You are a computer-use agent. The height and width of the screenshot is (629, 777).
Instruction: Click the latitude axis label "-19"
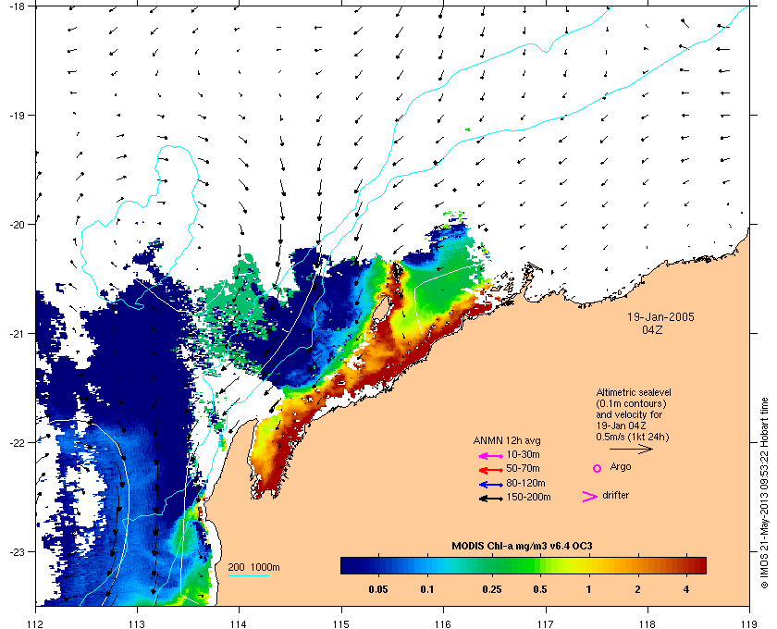click(17, 116)
